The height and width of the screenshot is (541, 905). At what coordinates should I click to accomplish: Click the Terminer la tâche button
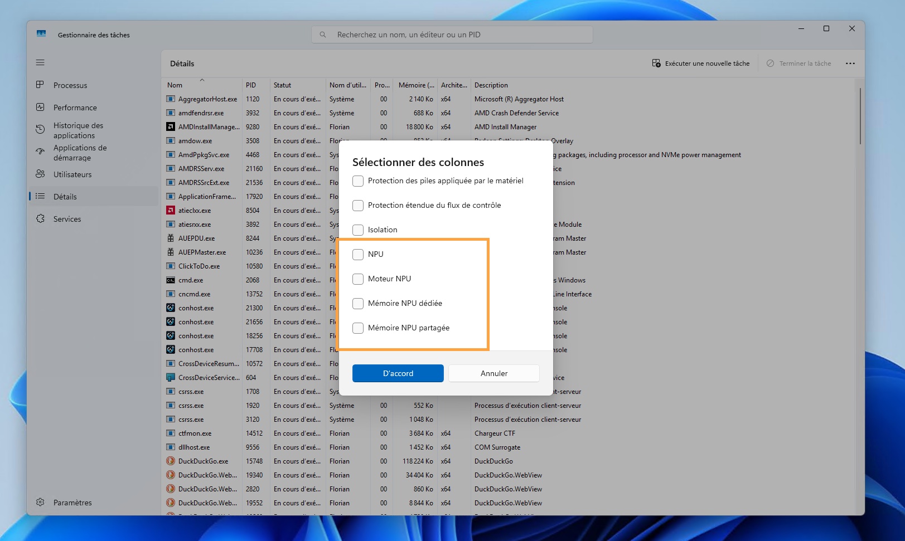coord(799,64)
